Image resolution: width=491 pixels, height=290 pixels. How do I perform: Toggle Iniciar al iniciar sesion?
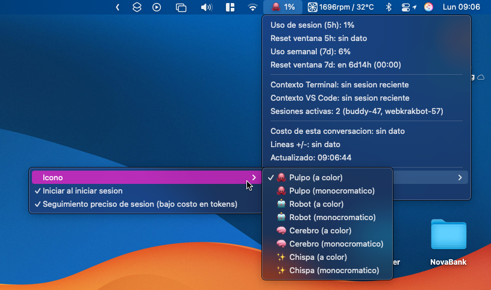click(146, 191)
